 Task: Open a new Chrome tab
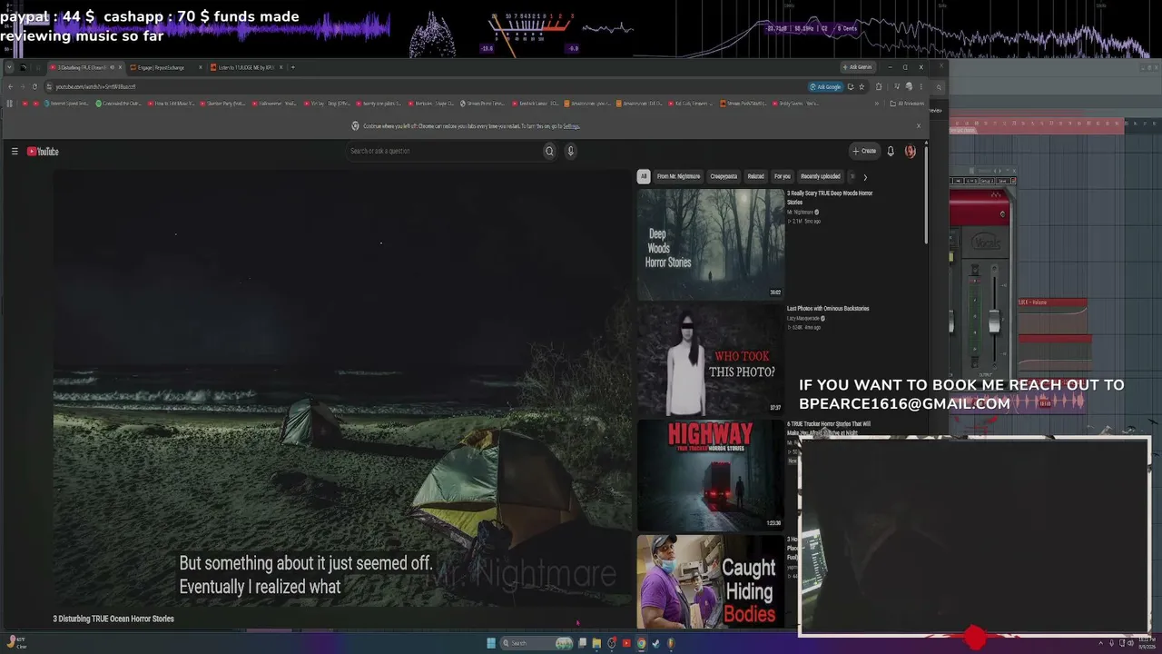(x=292, y=67)
